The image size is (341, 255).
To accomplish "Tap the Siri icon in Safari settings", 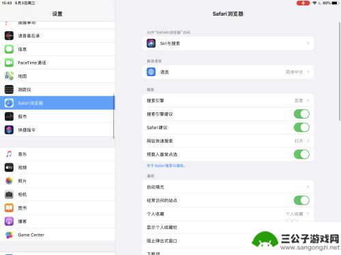I will (151, 44).
